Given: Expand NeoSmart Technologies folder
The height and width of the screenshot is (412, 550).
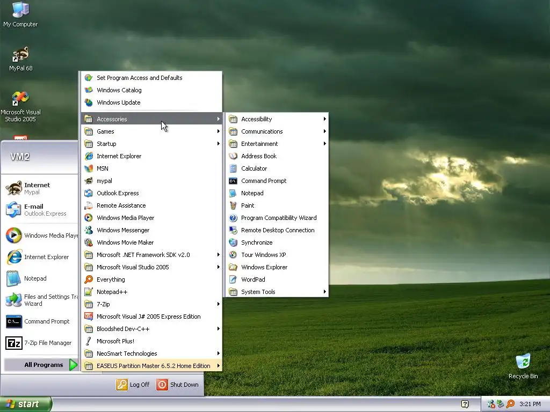Looking at the screenshot, I should coord(151,354).
